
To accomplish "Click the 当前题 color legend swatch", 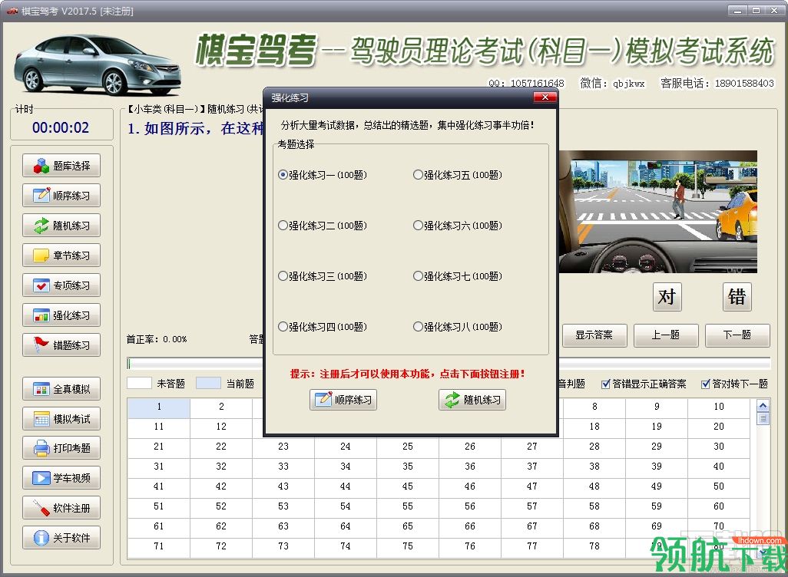I will (208, 383).
